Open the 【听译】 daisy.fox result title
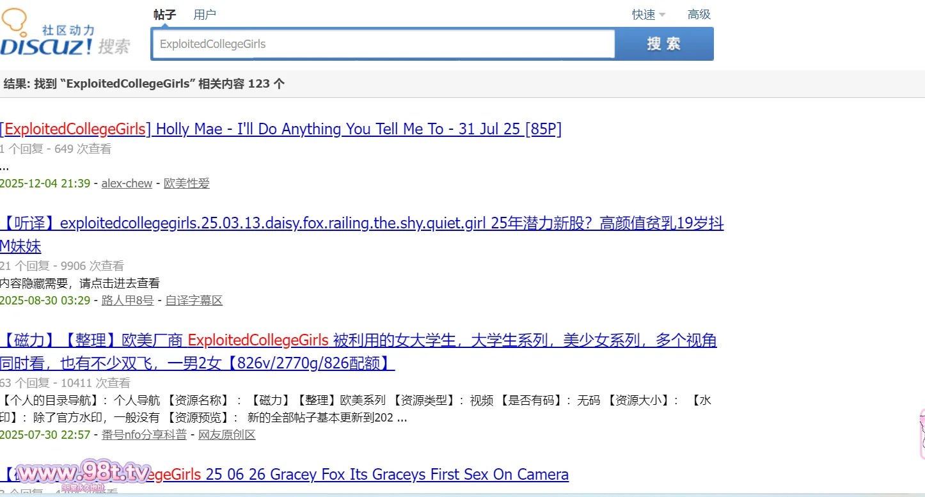The image size is (925, 497). [361, 224]
